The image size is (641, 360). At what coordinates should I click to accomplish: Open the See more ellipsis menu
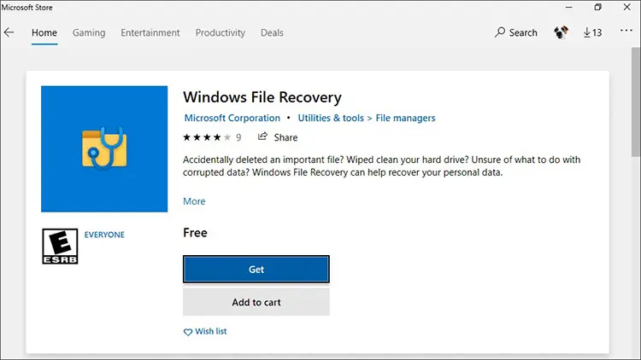point(626,31)
